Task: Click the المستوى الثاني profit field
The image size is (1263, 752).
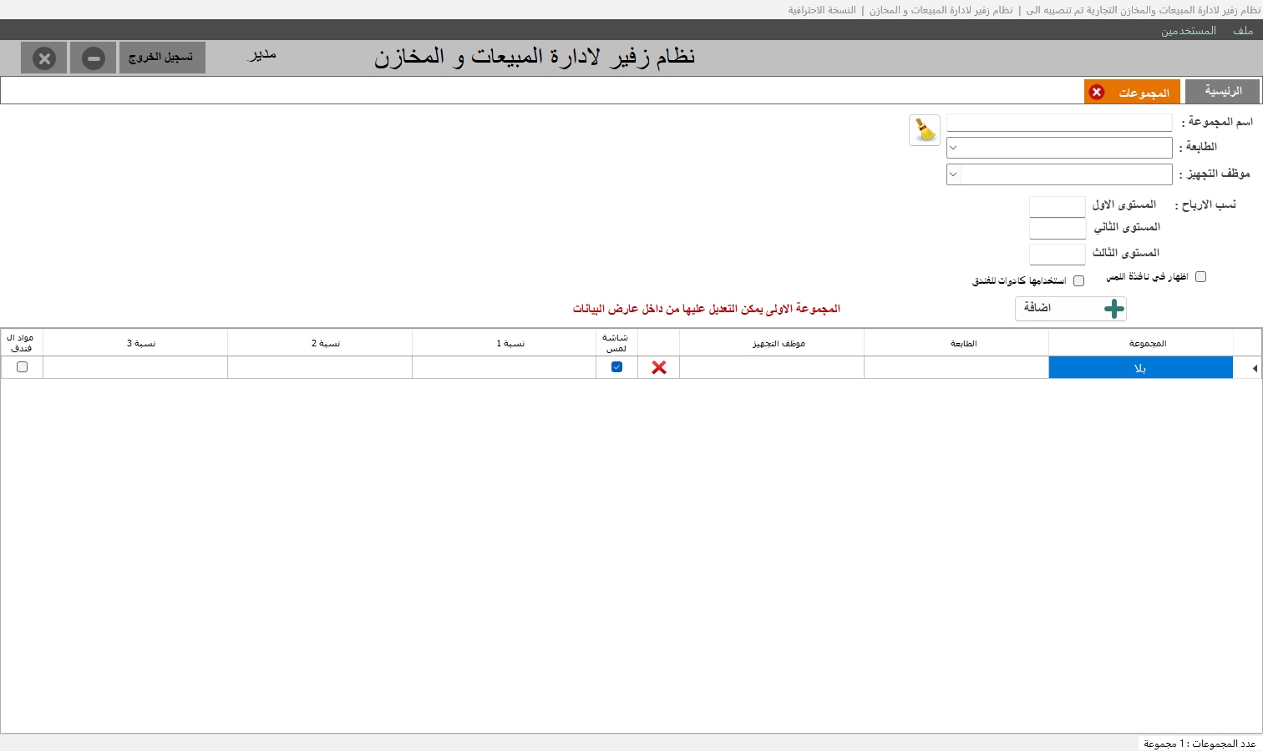Action: tap(1058, 230)
